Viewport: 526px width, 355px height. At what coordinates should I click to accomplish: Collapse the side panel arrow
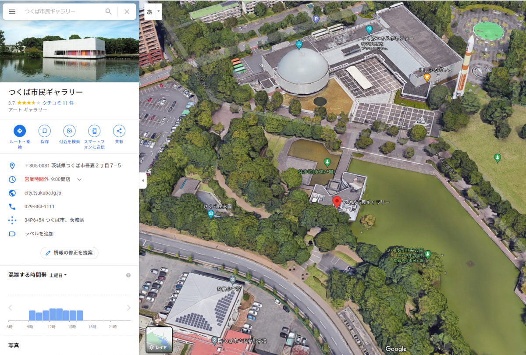[143, 181]
